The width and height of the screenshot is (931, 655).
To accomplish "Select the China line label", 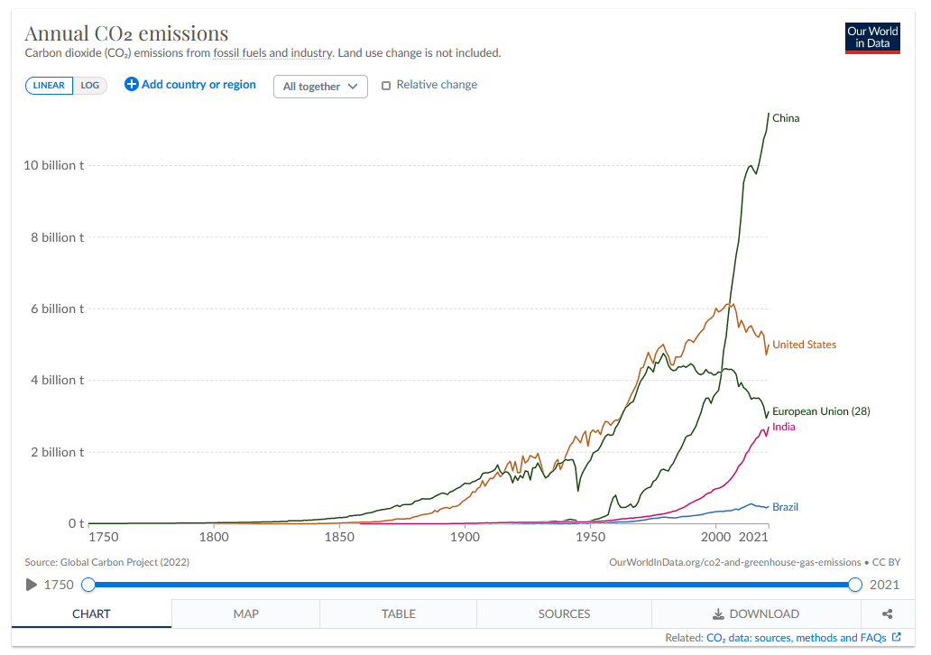I will pyautogui.click(x=786, y=118).
